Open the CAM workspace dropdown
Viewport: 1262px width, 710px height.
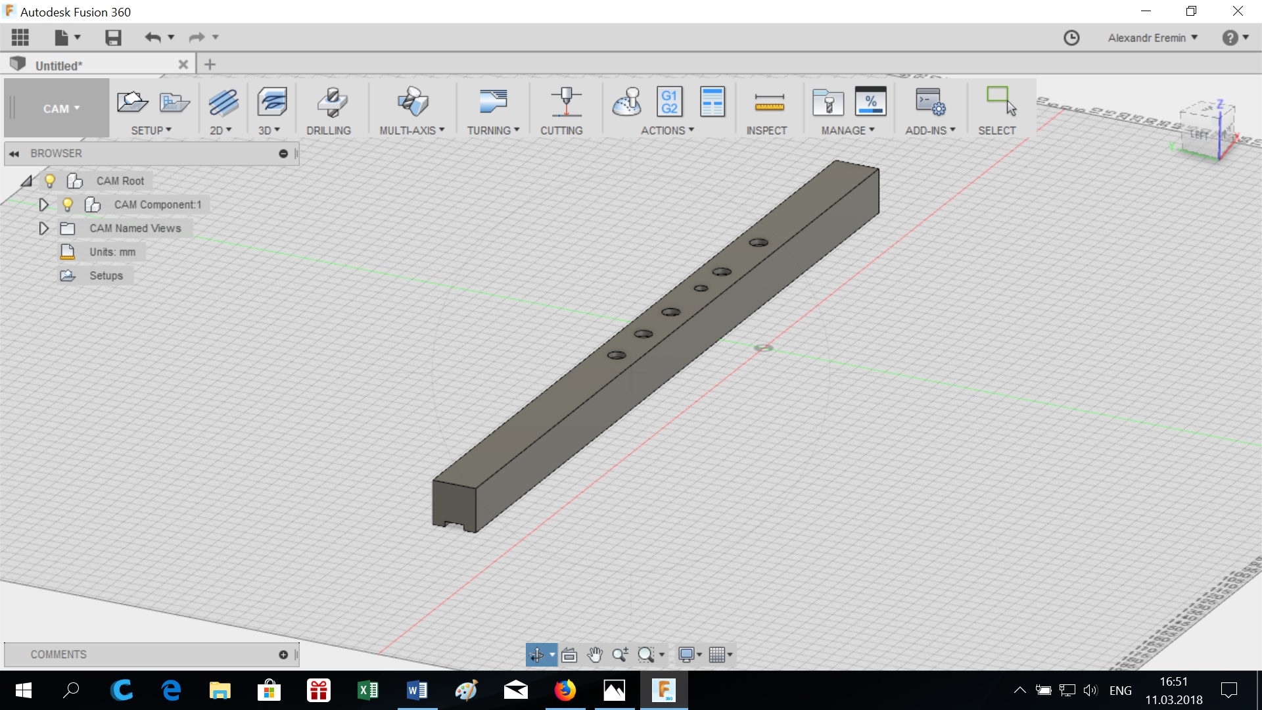click(61, 108)
